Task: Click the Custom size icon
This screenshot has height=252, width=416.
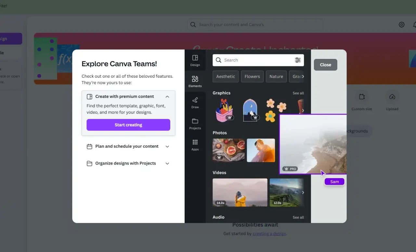Action: (362, 97)
